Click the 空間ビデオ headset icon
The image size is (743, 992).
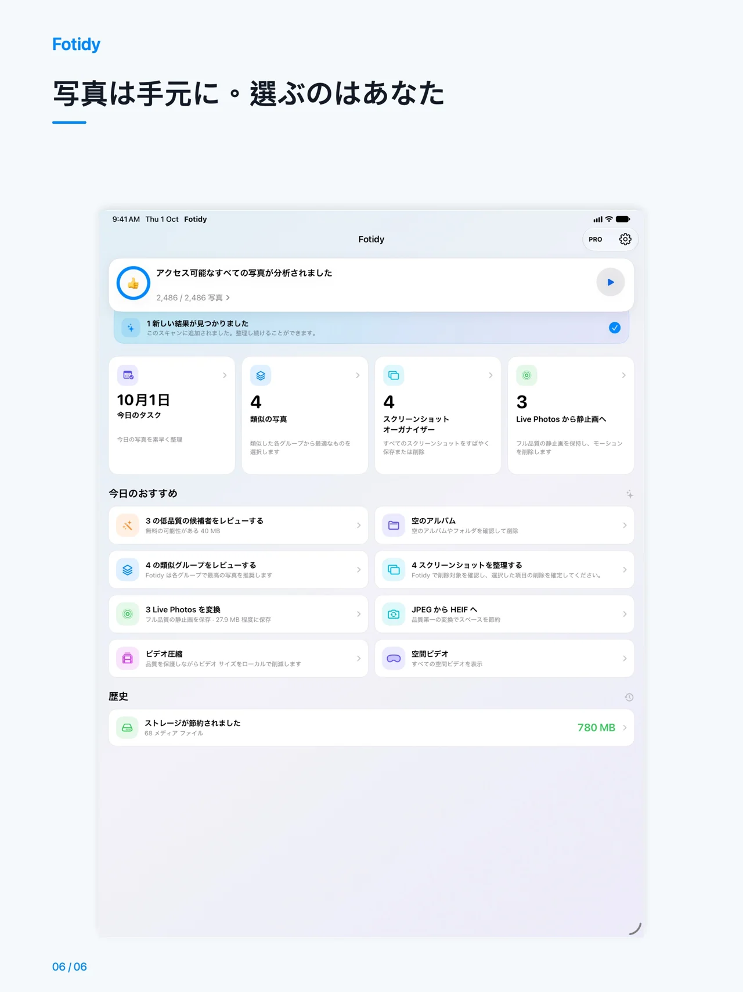coord(394,659)
